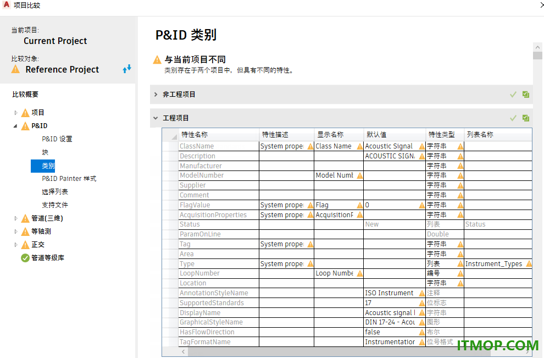544x358 pixels.
Task: Click the AcquisitionProperties cell
Action: tap(219, 215)
